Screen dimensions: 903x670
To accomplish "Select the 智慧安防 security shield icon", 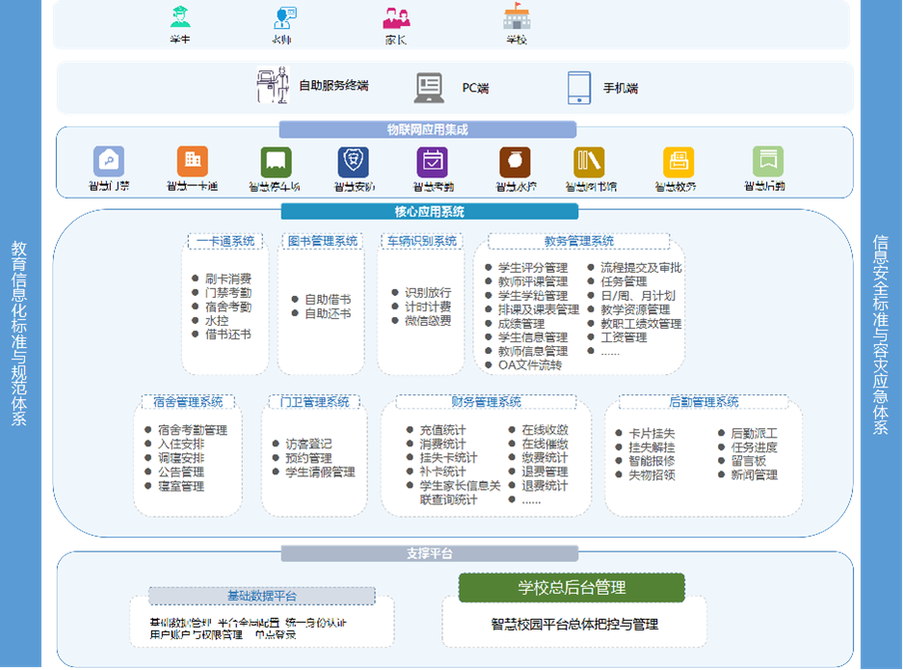I will tap(354, 162).
